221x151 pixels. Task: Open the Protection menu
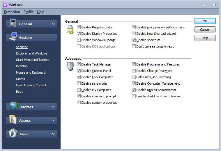tap(12, 12)
